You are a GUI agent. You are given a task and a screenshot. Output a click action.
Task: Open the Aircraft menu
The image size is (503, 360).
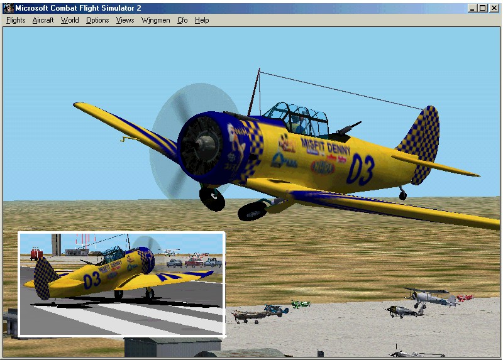(x=43, y=20)
